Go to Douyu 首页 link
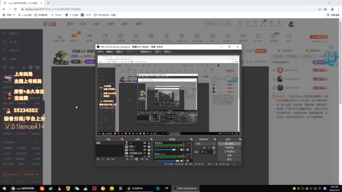Image resolution: width=342 pixels, height=192 pixels. (70, 24)
